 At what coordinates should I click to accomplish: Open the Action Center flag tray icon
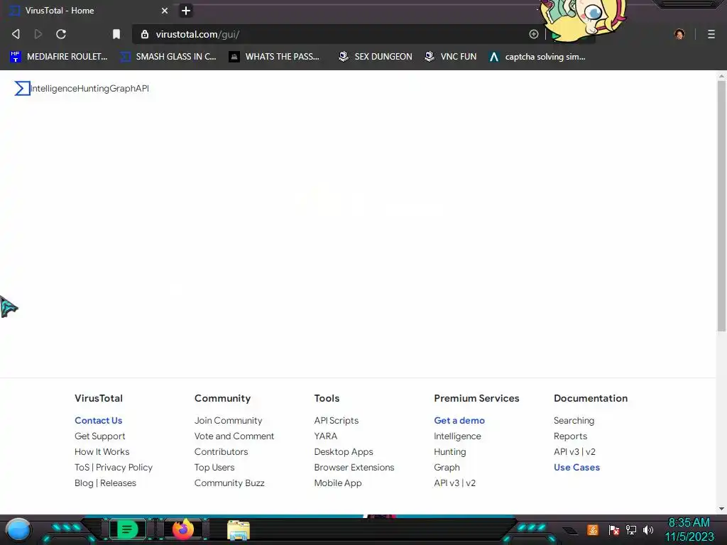point(614,529)
